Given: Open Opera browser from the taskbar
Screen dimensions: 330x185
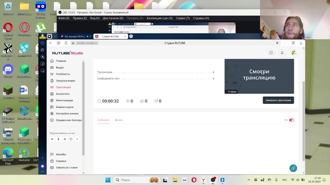Looking at the screenshot, I should pos(194,180).
